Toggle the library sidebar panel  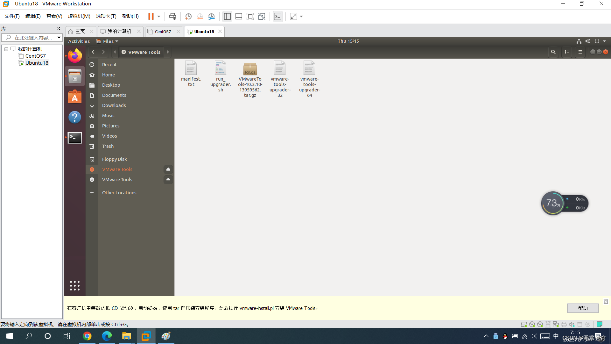tap(227, 16)
